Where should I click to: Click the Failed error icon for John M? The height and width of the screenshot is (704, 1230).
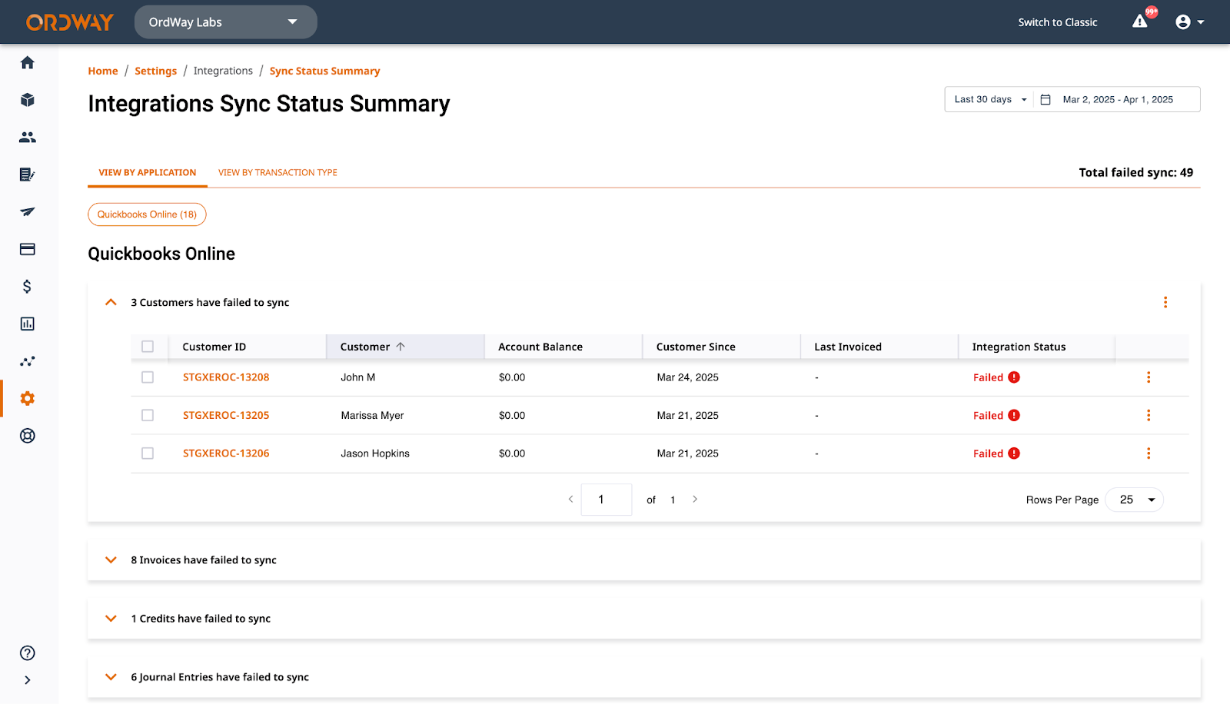(x=1014, y=377)
